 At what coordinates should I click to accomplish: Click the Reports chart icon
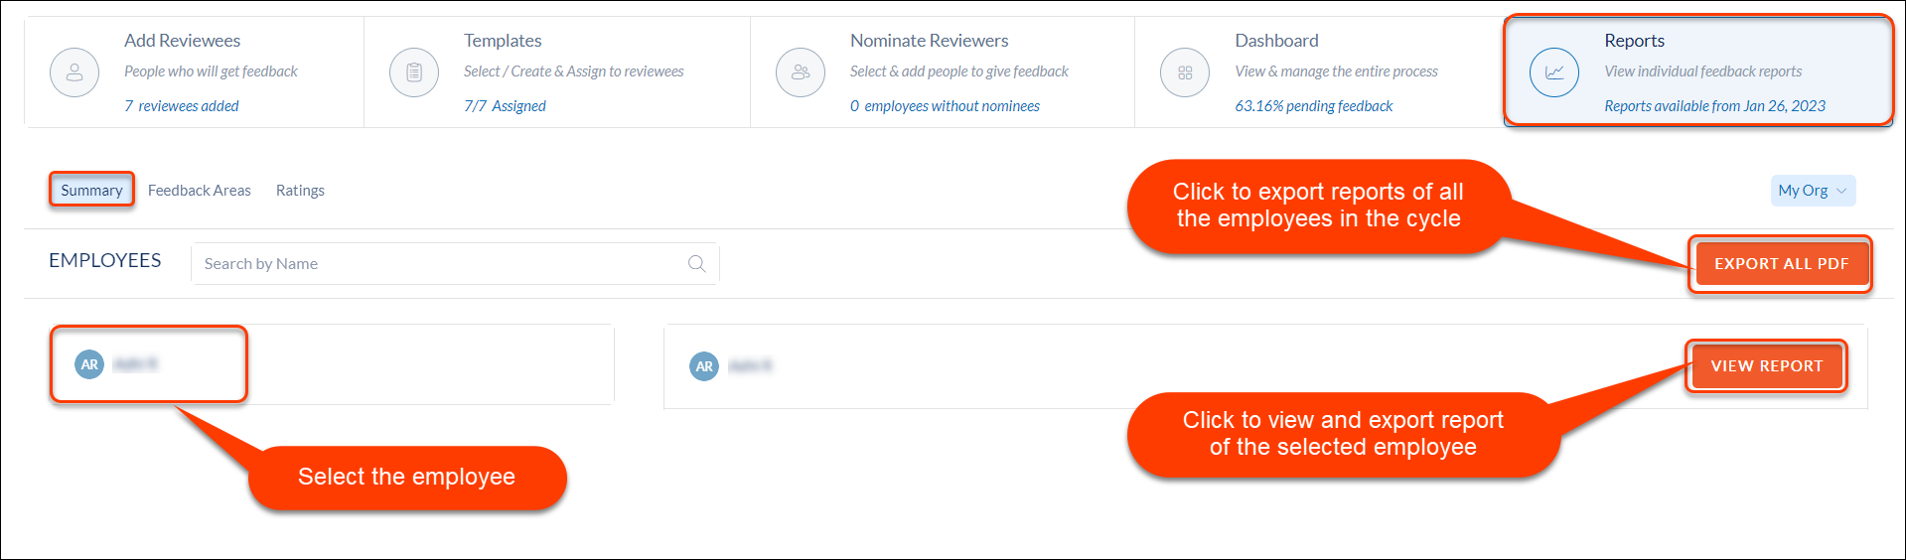coord(1554,72)
